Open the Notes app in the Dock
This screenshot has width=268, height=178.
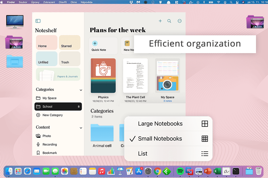click(92, 171)
